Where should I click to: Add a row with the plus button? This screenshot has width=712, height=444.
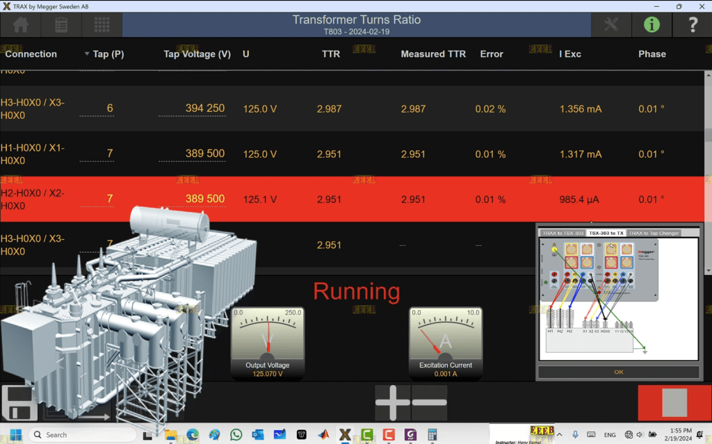(393, 402)
